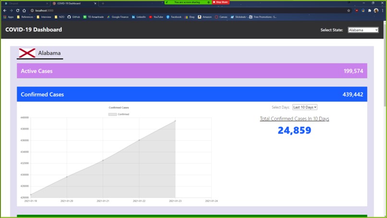Open the Slickdeals bookmark
The width and height of the screenshot is (387, 218).
pyautogui.click(x=239, y=17)
